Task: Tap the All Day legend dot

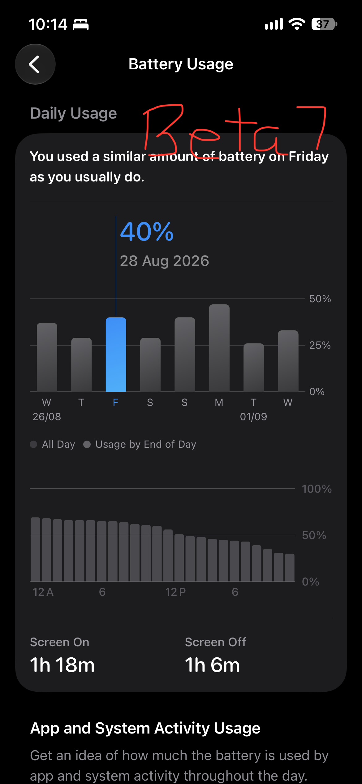Action: [x=33, y=444]
